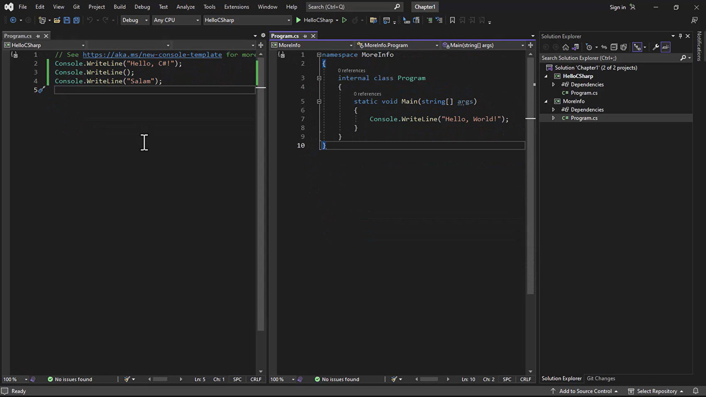Click No issues found in the left editor

point(70,379)
